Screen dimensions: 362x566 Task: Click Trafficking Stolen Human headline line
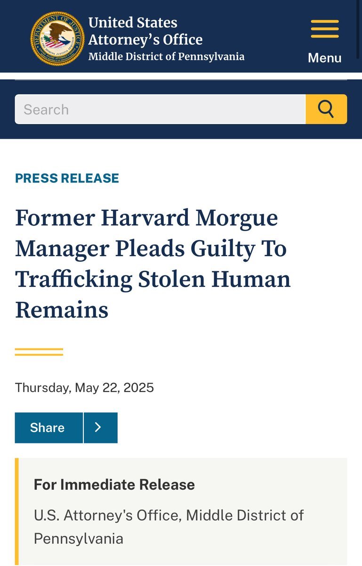point(153,279)
